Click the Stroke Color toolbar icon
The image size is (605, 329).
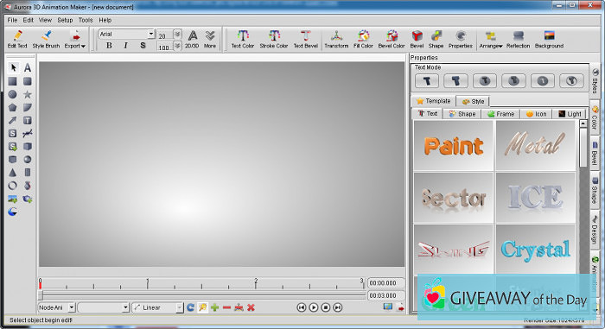274,40
